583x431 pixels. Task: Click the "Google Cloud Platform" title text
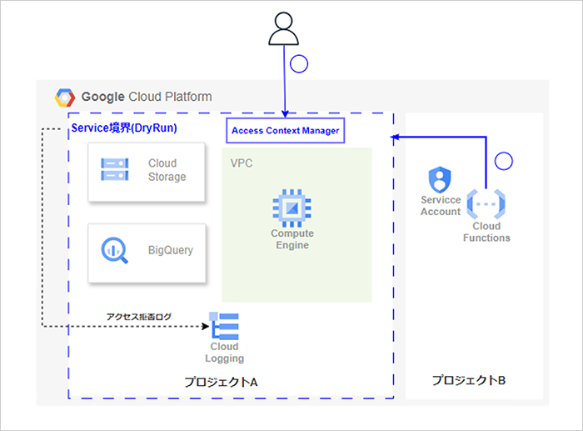point(147,97)
